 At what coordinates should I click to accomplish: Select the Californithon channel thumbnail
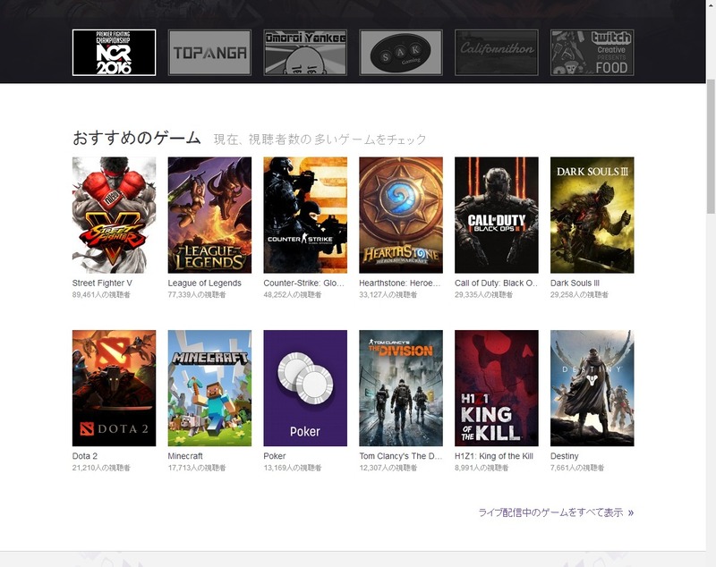497,53
